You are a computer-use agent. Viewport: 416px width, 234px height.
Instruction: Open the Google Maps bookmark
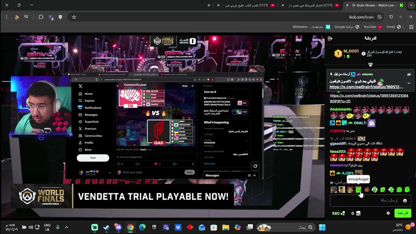click(347, 27)
